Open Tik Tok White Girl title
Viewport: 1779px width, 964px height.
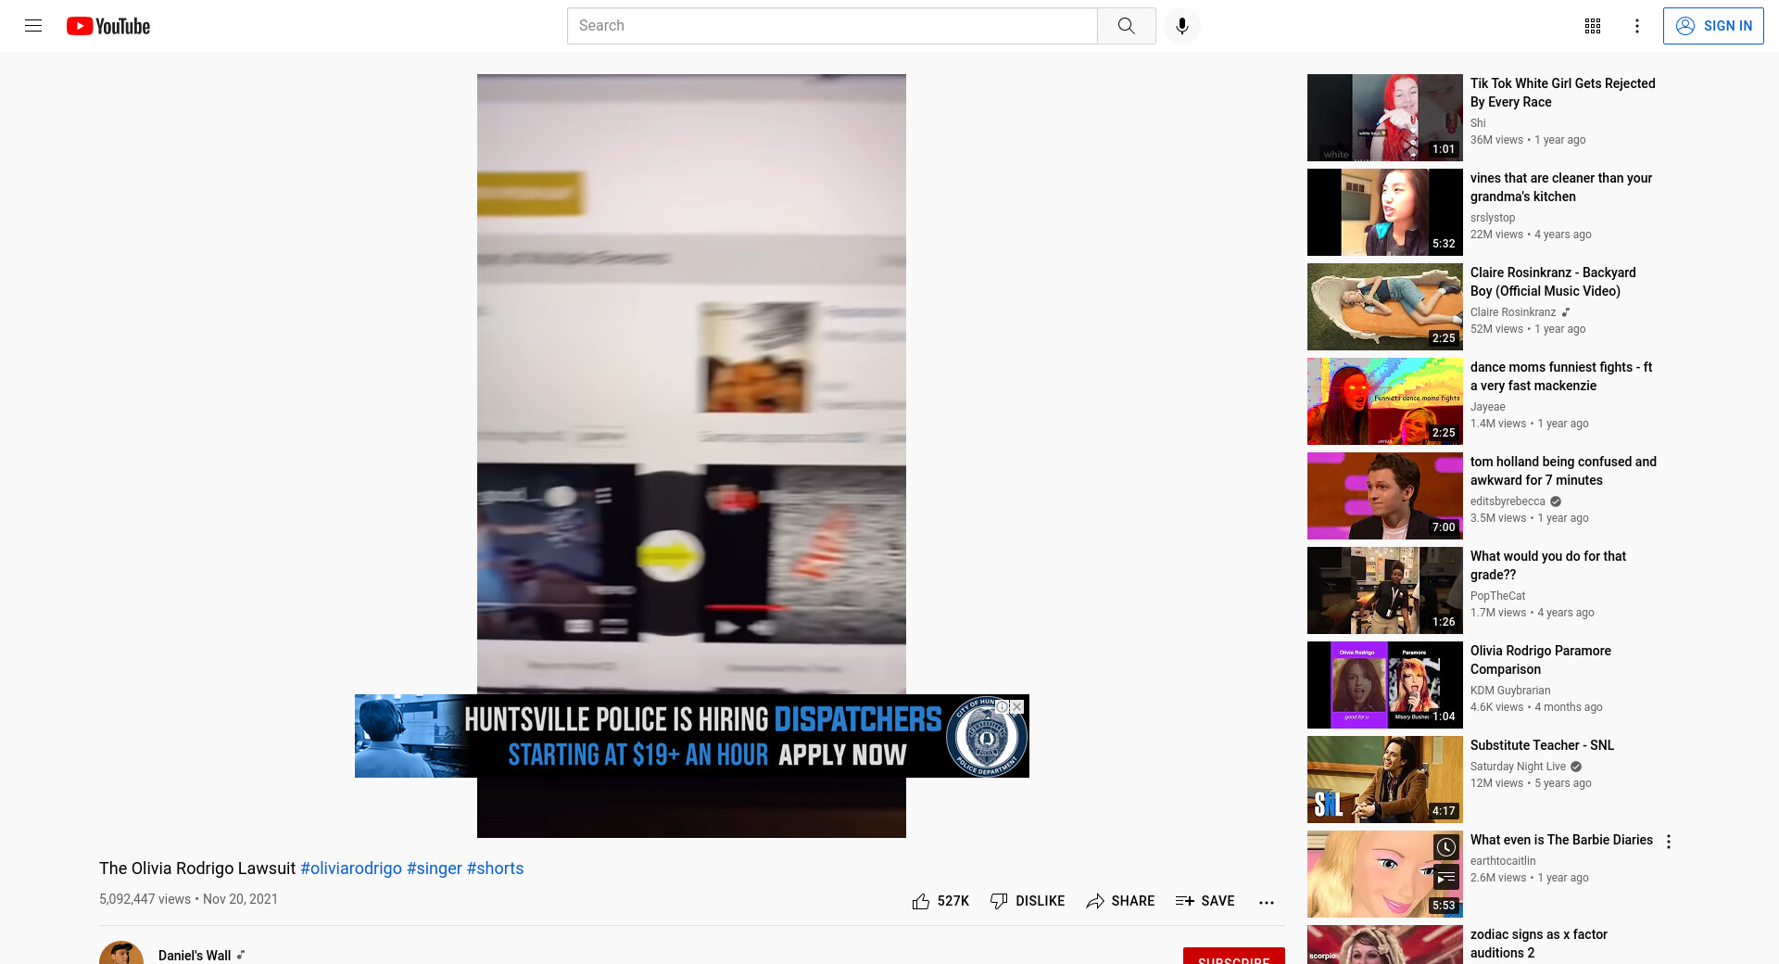coord(1562,93)
